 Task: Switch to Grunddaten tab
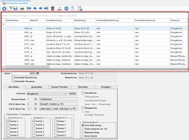coord(14,87)
